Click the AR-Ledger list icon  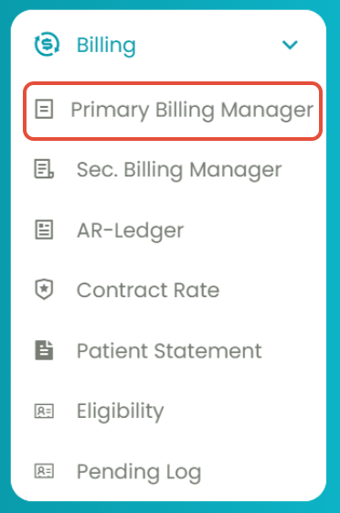(44, 230)
